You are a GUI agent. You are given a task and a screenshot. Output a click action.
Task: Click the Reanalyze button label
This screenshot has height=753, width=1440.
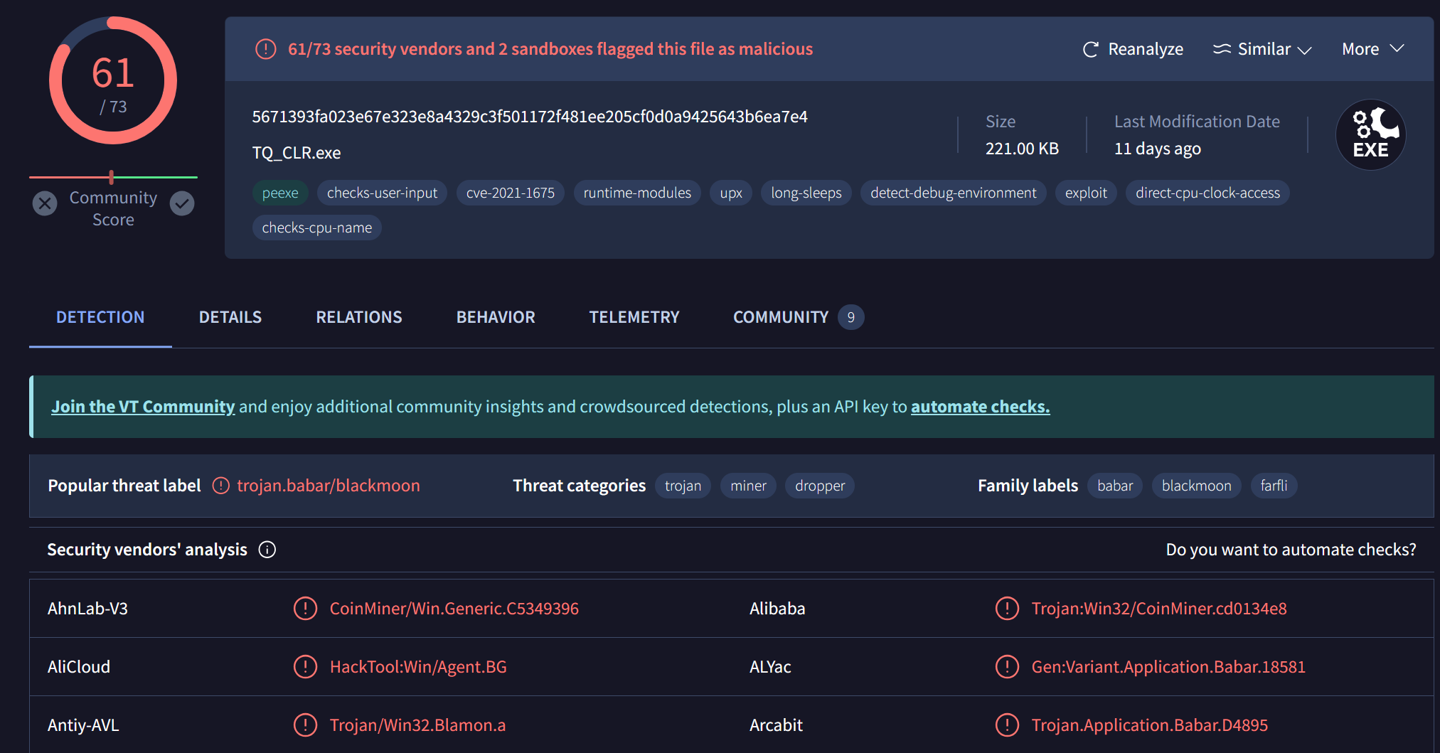tap(1146, 49)
